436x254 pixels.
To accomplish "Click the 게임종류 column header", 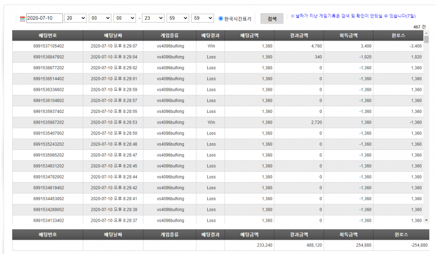I will 170,35.
